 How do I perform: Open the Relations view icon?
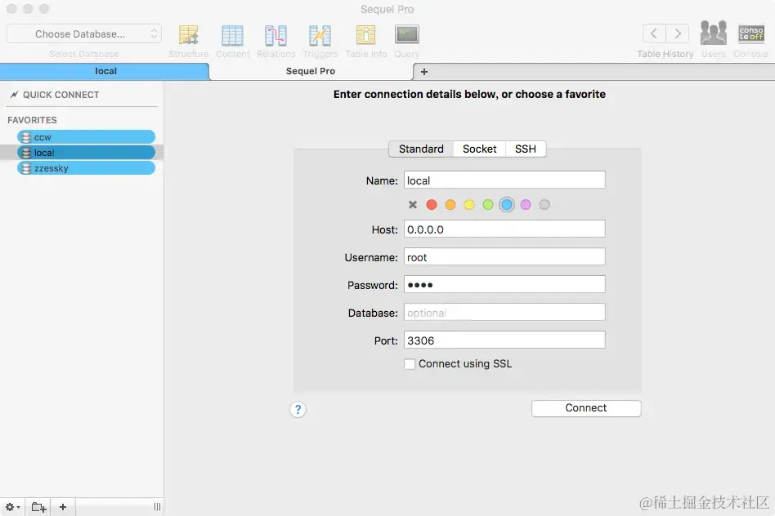(276, 35)
